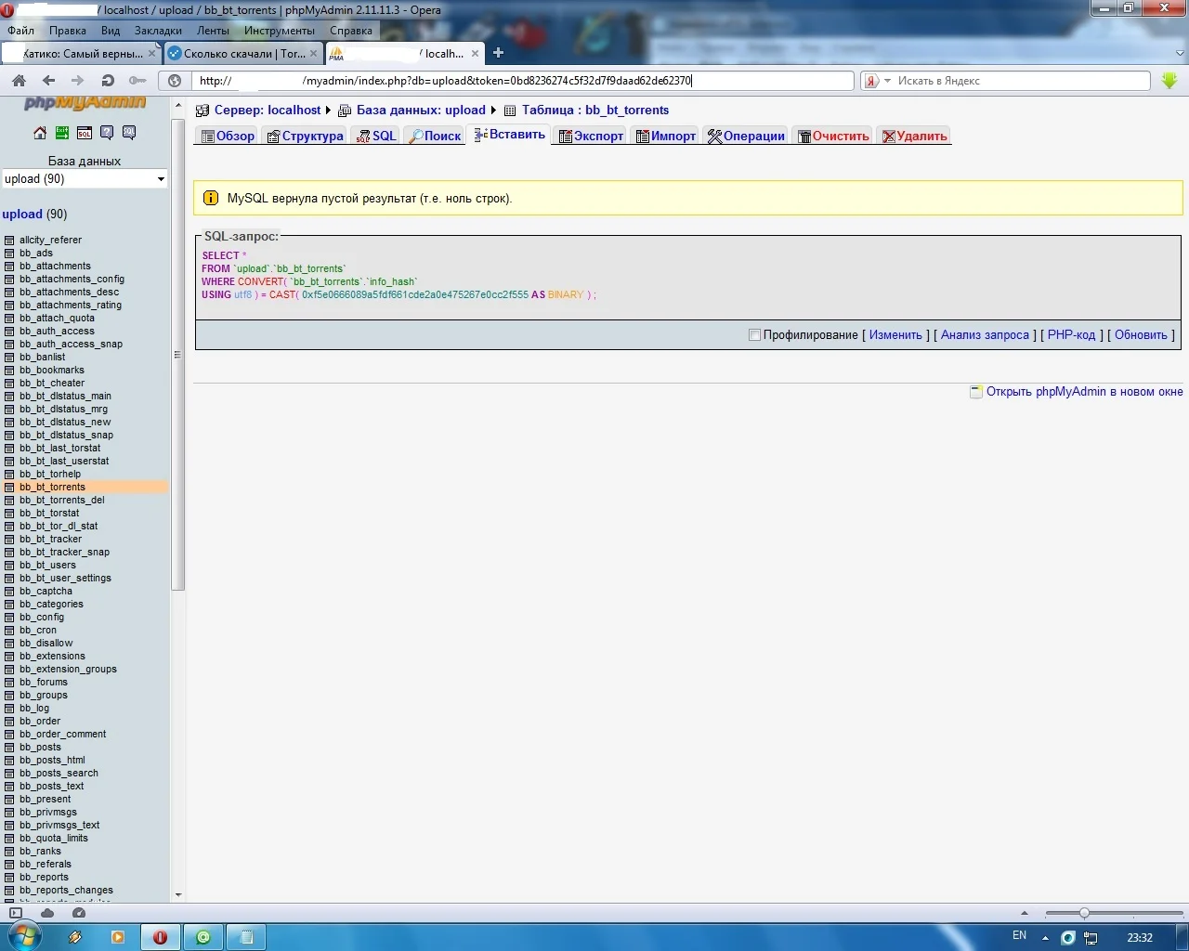Viewport: 1189px width, 951px height.
Task: Enable the Профилирование checkbox
Action: click(x=754, y=335)
